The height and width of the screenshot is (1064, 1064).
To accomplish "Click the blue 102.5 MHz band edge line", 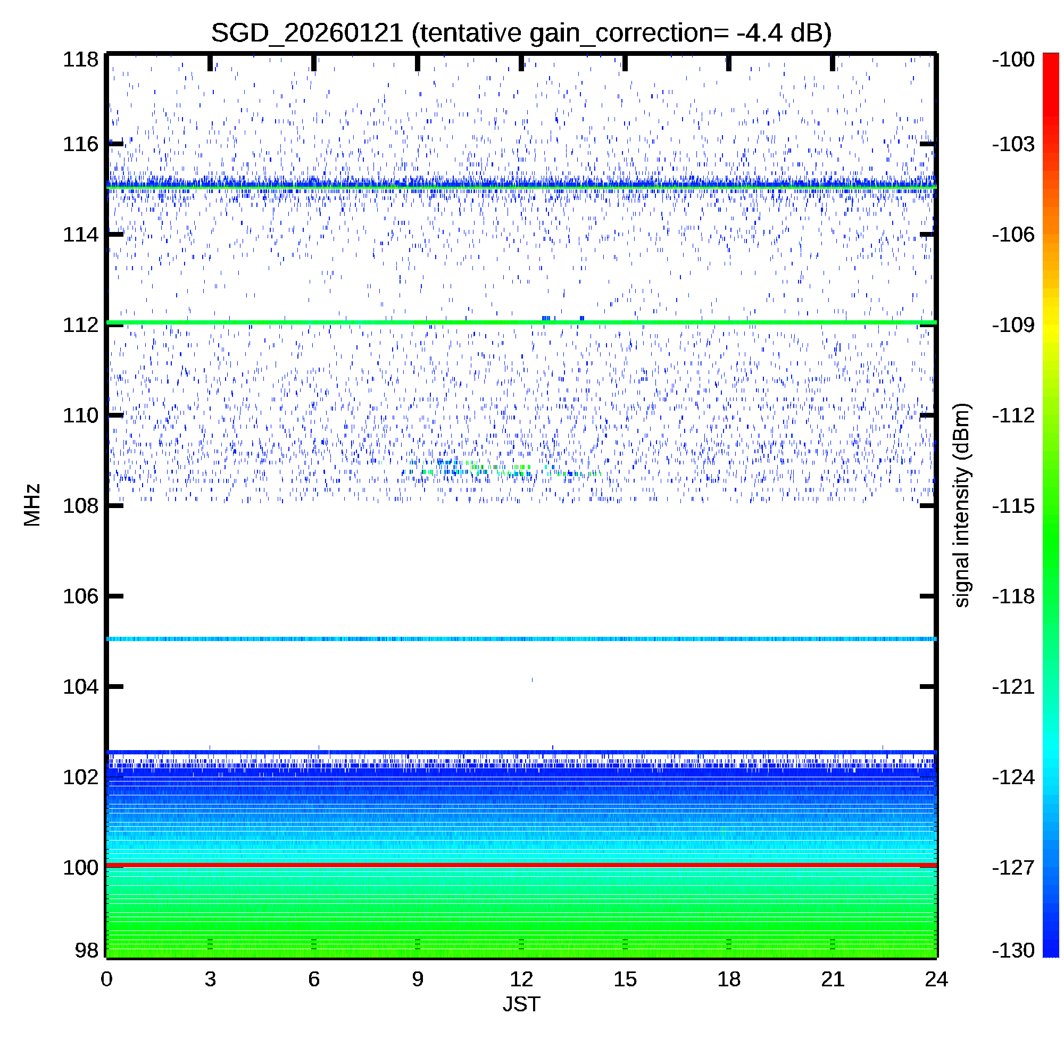I will pos(521,752).
